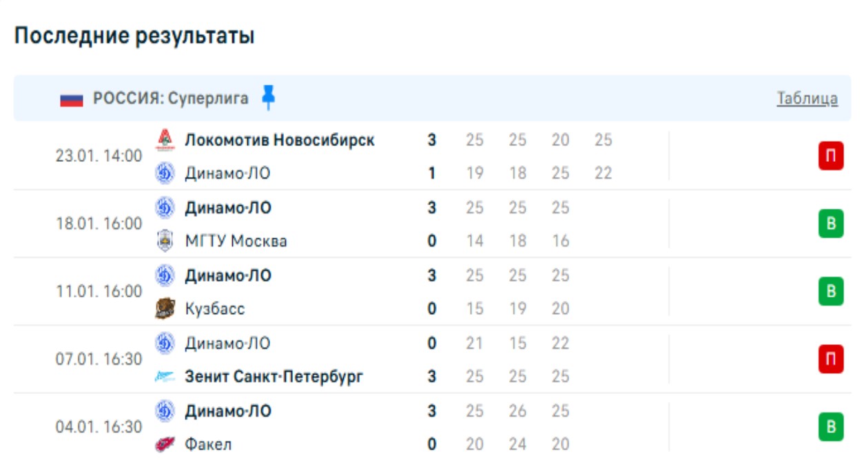Click the Russian flag icon
This screenshot has height=460, width=864.
(71, 99)
